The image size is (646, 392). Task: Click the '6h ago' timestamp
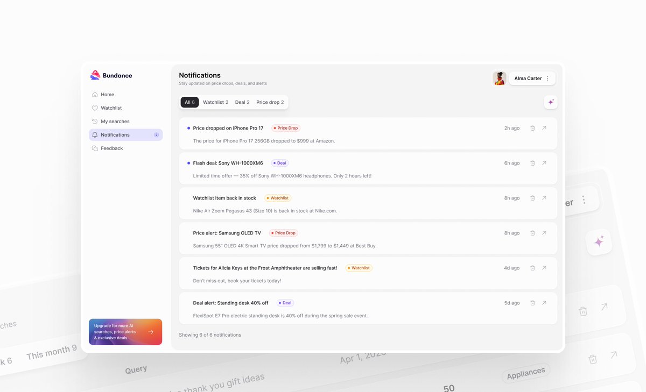pyautogui.click(x=512, y=163)
